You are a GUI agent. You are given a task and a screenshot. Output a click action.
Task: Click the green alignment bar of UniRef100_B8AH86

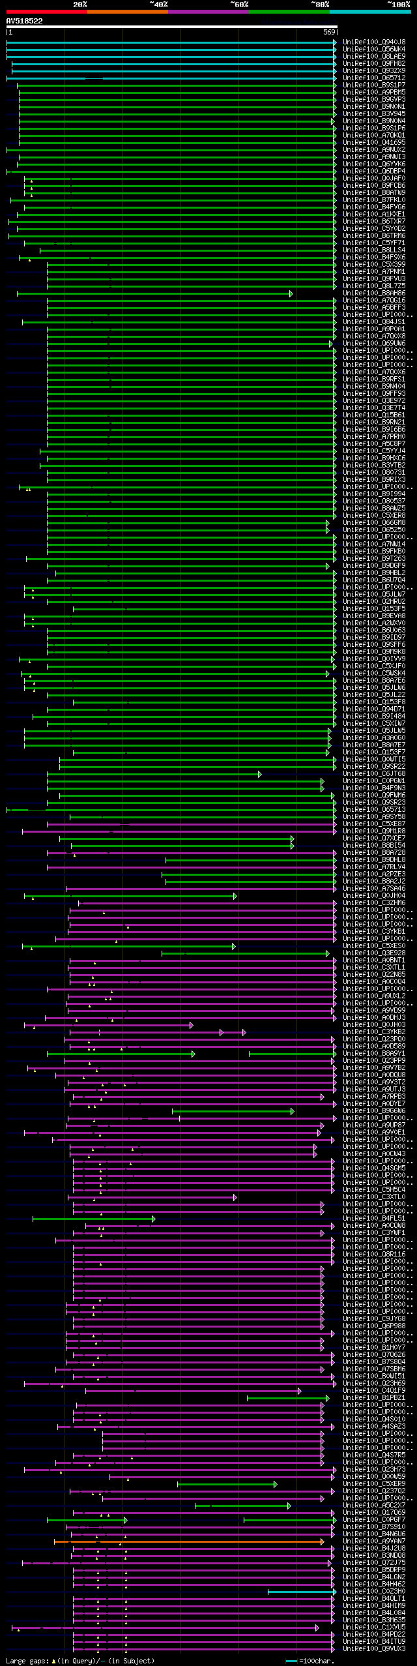point(155,293)
